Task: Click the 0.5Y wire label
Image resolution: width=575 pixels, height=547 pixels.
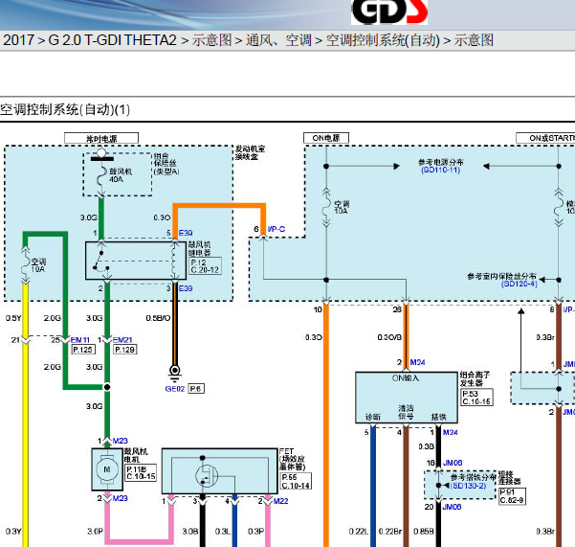Action: coord(13,318)
